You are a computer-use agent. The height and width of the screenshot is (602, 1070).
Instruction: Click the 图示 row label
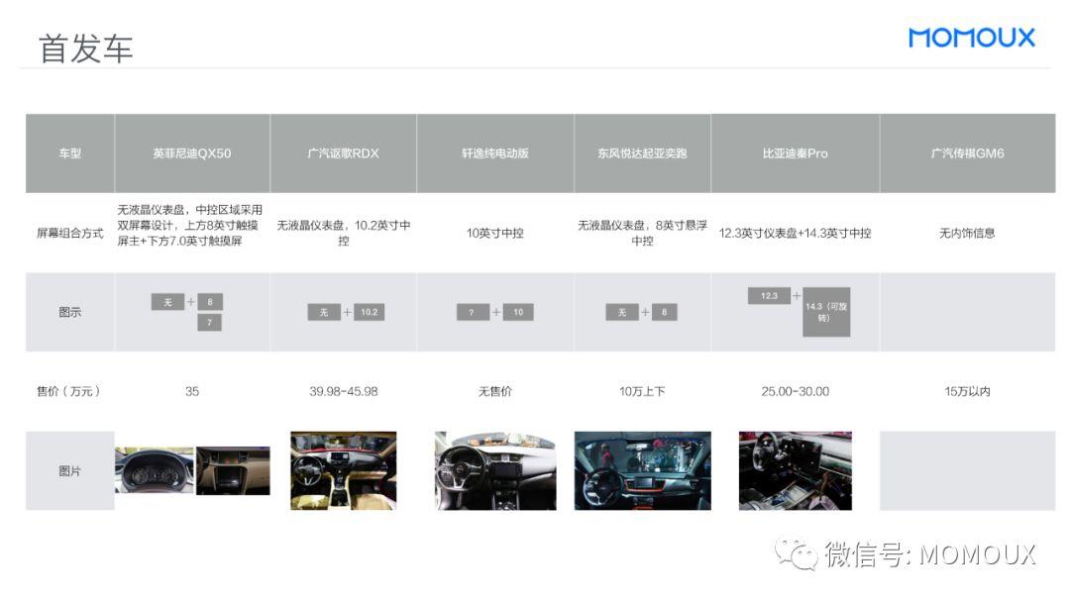(x=69, y=312)
